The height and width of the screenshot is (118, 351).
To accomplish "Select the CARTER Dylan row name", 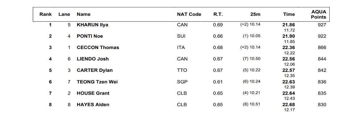I will (x=95, y=70).
